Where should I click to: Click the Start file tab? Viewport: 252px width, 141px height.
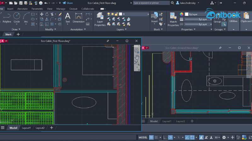click(8, 34)
